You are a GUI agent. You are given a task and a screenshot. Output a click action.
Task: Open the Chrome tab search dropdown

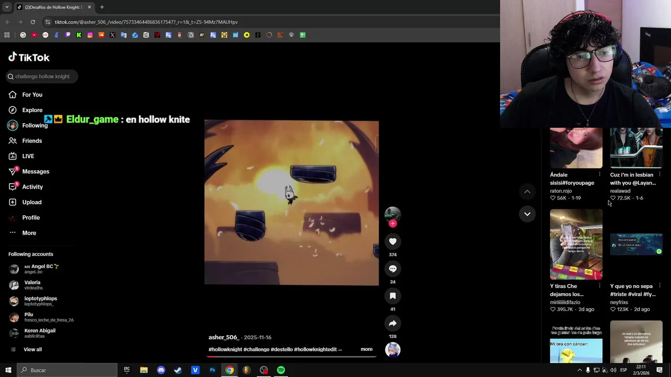tap(7, 7)
